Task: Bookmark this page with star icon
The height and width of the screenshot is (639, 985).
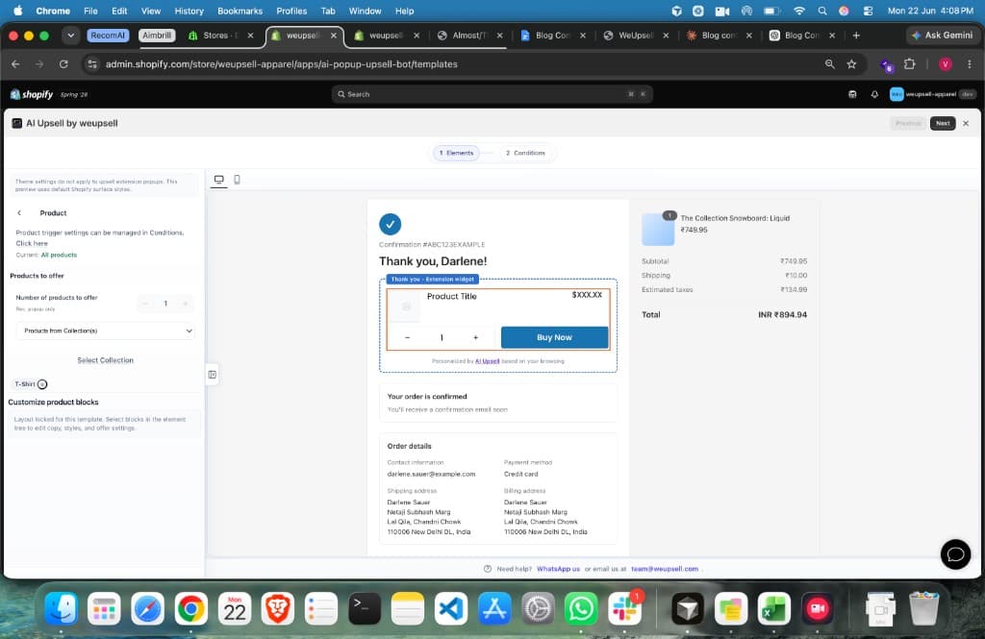Action: point(851,64)
